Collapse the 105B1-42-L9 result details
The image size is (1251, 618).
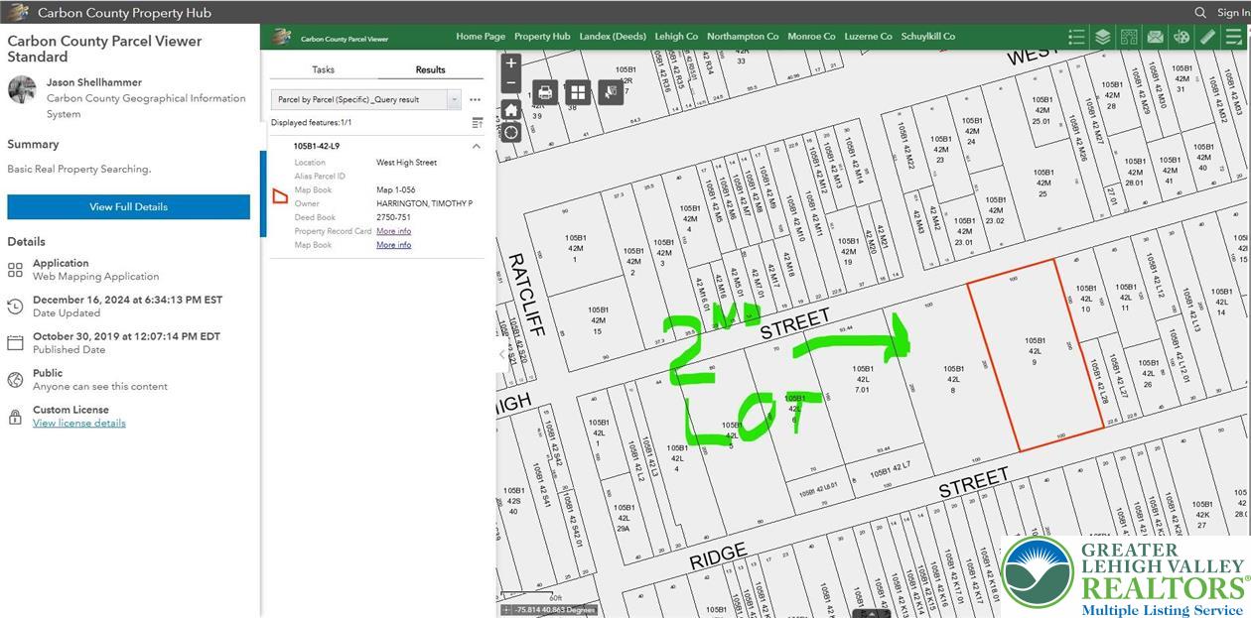click(476, 146)
